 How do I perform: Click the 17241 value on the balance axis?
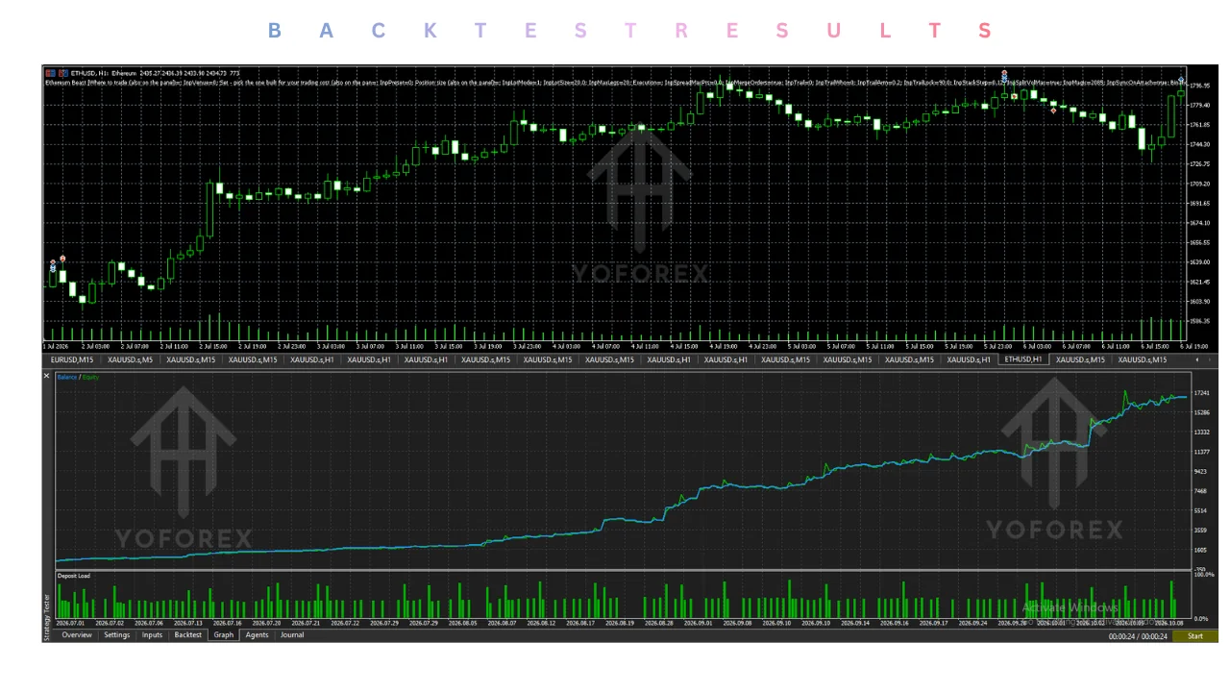pos(1201,394)
